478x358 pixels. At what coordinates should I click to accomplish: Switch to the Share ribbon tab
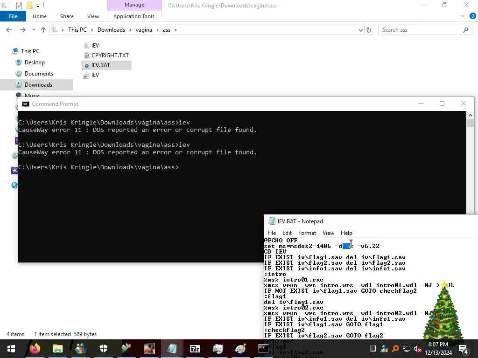(x=67, y=16)
